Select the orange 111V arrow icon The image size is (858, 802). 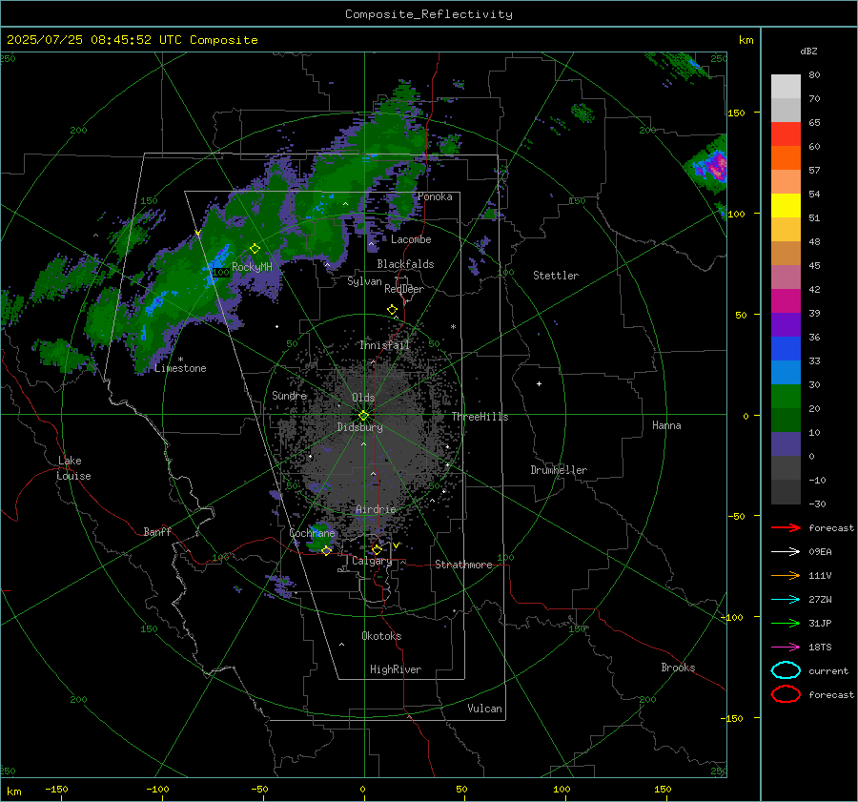coord(786,575)
